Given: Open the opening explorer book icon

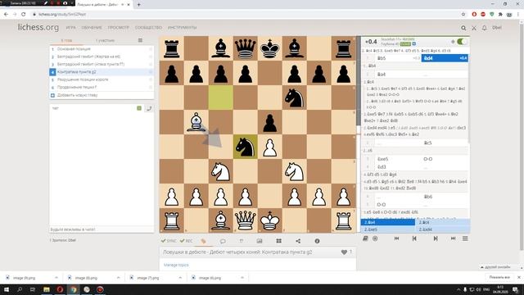Looking at the screenshot, I should (x=365, y=238).
